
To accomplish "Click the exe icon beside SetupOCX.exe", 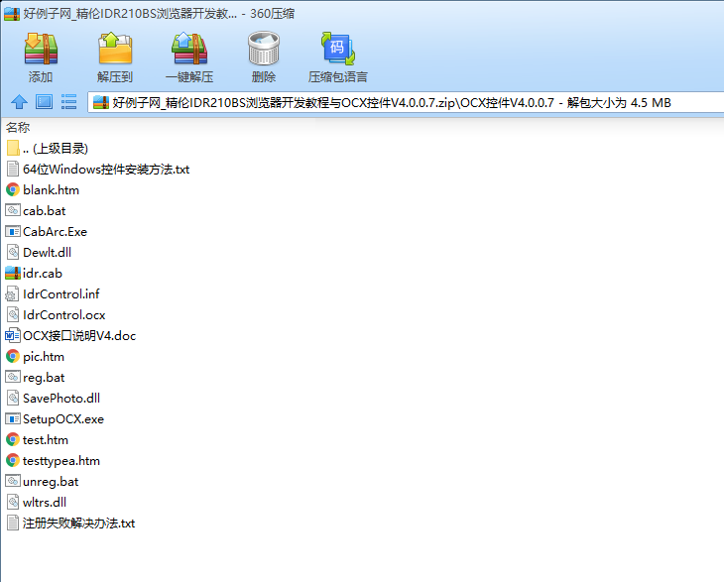I will (13, 419).
